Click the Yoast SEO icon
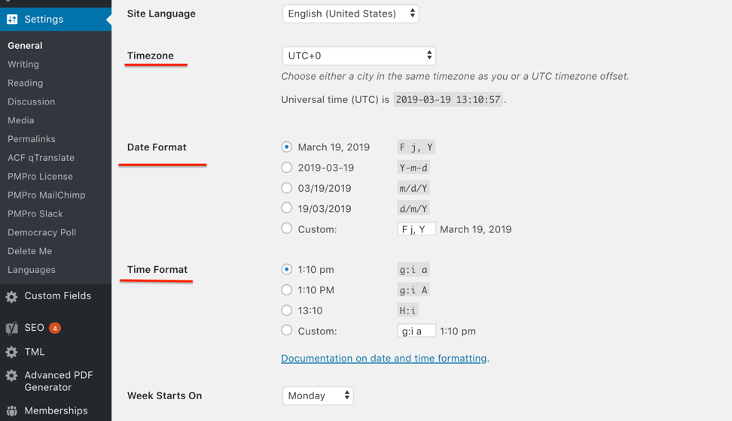732x421 pixels. point(11,328)
